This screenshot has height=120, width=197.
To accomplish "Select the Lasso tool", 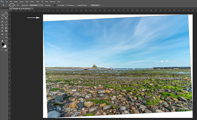I will click(2, 15).
